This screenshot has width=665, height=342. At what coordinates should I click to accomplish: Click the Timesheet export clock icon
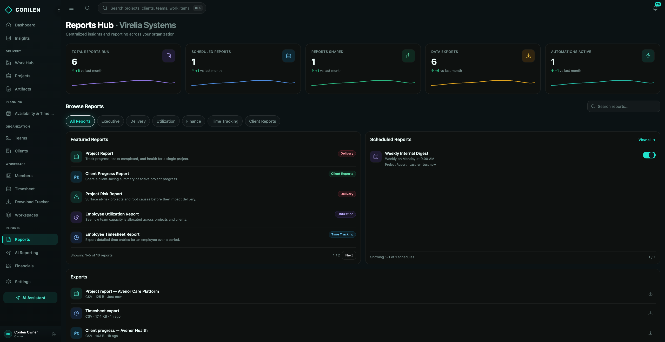[x=76, y=313]
